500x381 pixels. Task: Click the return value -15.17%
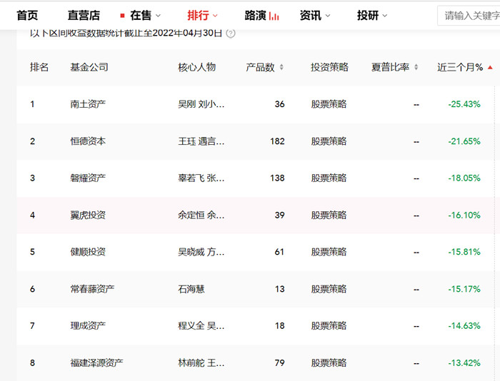coord(464,289)
